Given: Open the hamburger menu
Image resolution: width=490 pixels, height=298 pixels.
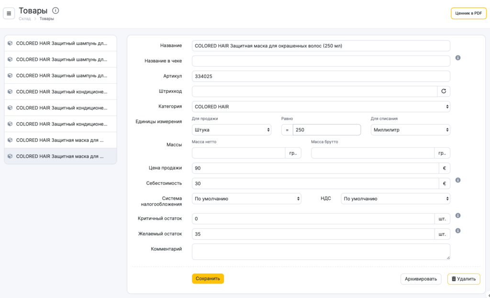Looking at the screenshot, I should pyautogui.click(x=9, y=13).
